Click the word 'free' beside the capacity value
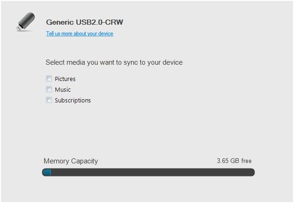 coord(246,161)
